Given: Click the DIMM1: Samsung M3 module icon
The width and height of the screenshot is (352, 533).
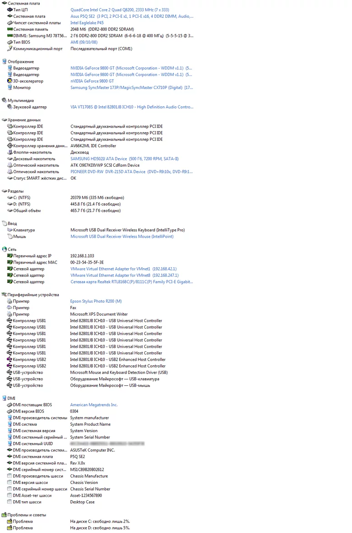Looking at the screenshot, I should pos(10,36).
